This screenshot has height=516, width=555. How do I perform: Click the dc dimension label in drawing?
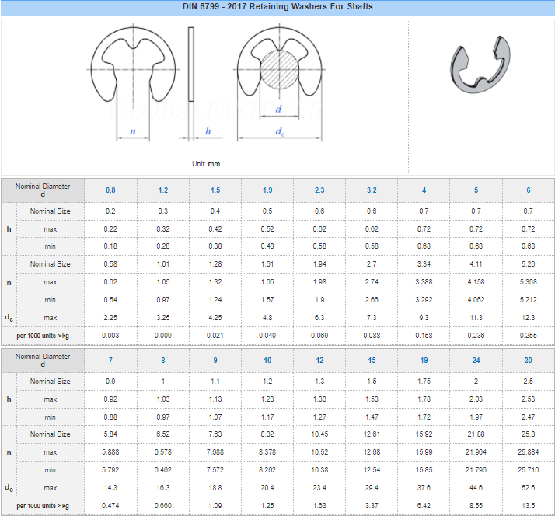(x=279, y=132)
